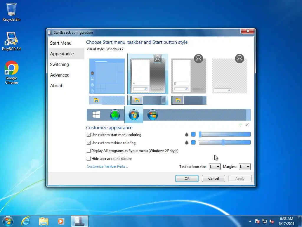Viewport: 302px width, 227px height.
Task: Open the Windows Start orb on taskbar
Action: [x=8, y=221]
